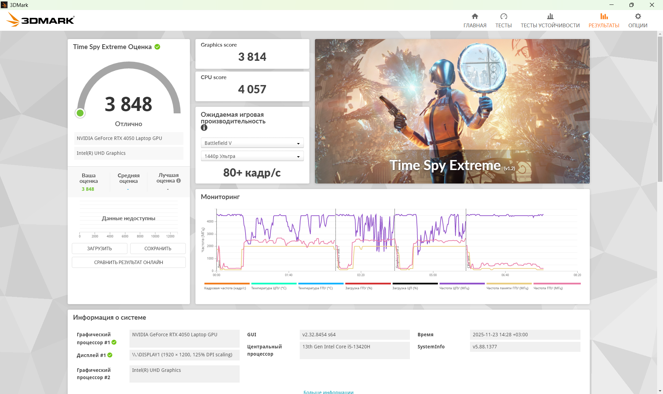Image resolution: width=663 pixels, height=394 pixels.
Task: Click the SystemInfo v5.88.1377 field
Action: click(525, 347)
